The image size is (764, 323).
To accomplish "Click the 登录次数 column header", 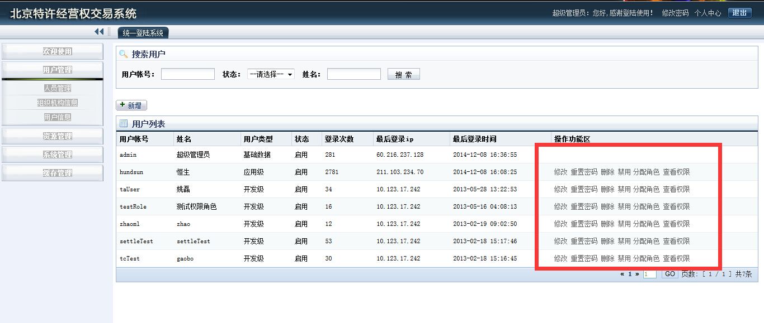I will click(x=339, y=139).
